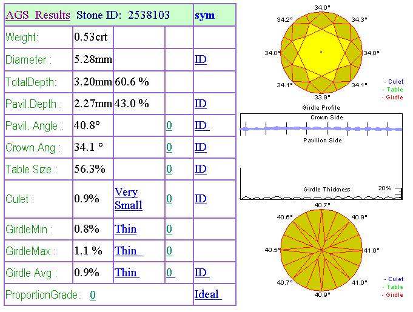Open the ID link in Diameter row

(x=201, y=59)
